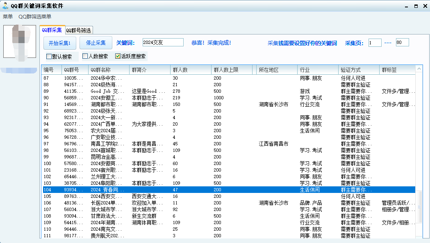
Task: Select row 105 2024西安交...
Action: (x=229, y=196)
